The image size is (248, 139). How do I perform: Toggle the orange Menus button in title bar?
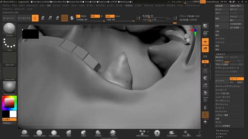(x=203, y=2)
